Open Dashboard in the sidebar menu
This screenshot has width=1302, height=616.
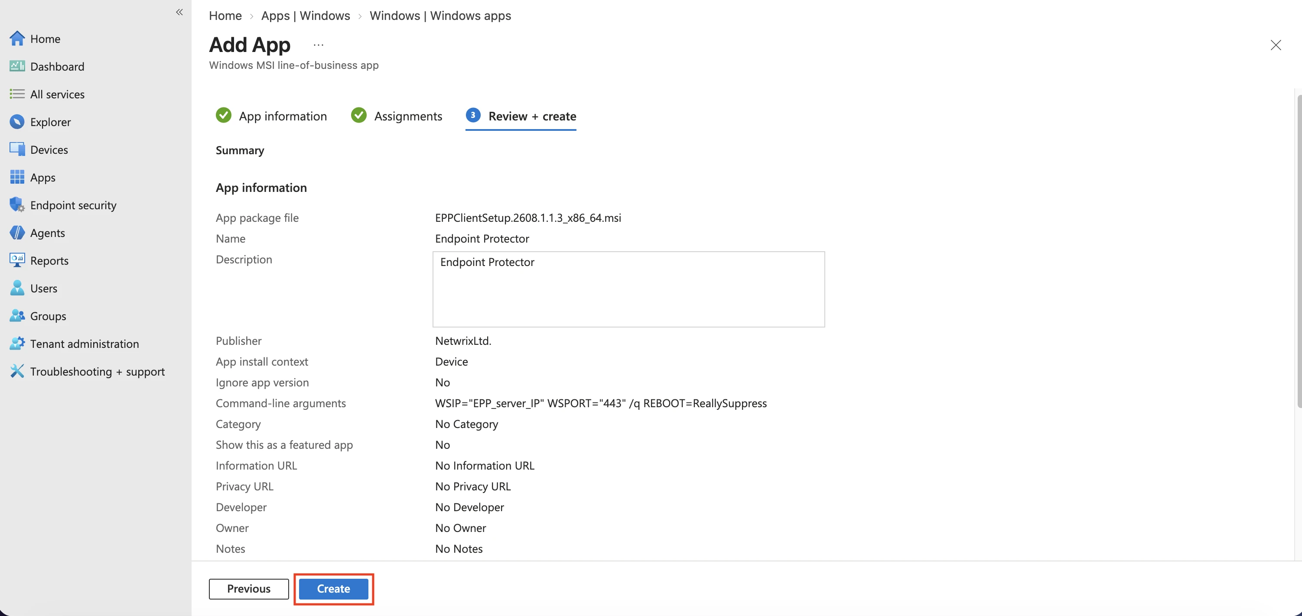pyautogui.click(x=57, y=66)
